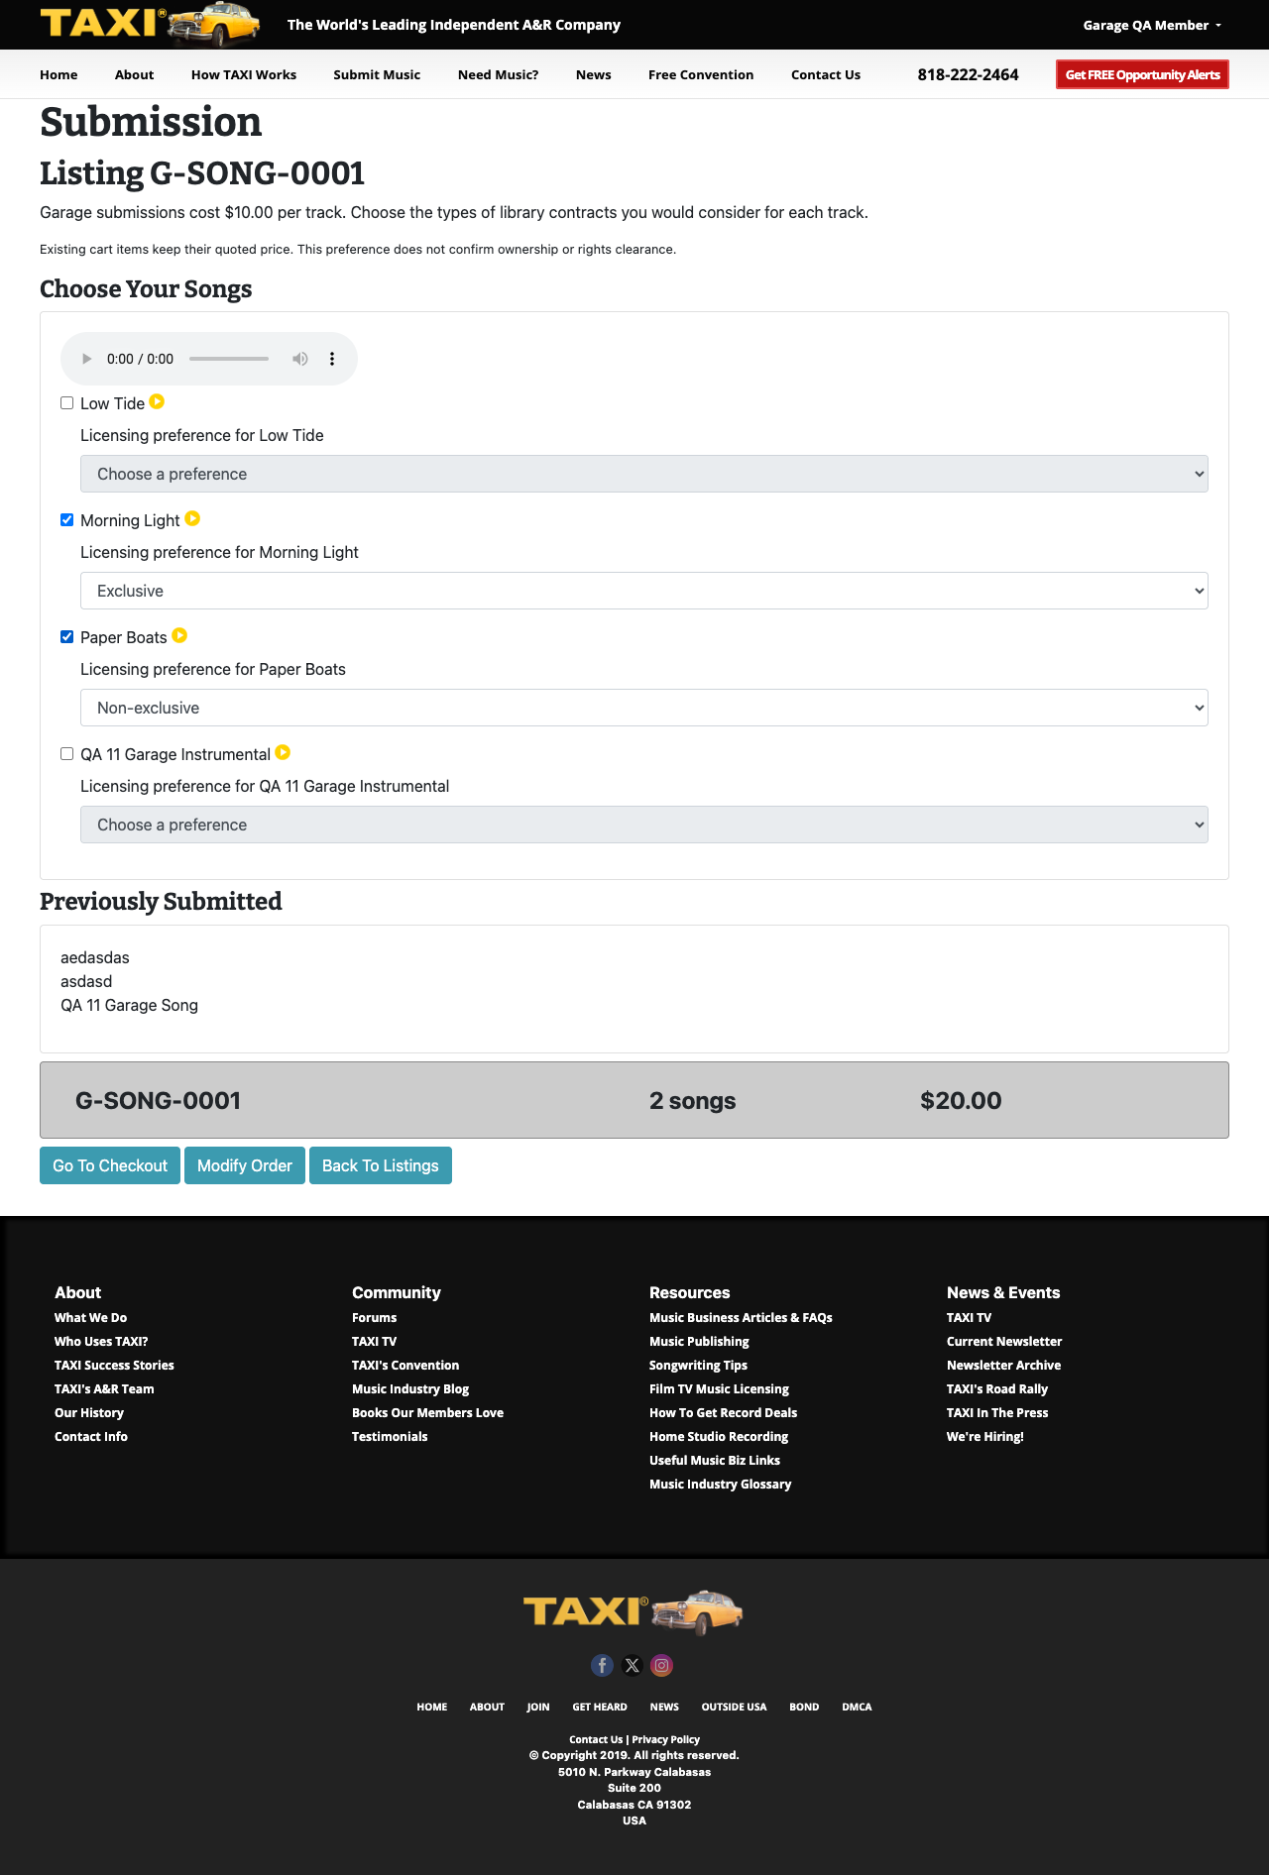The height and width of the screenshot is (1875, 1269).
Task: Uncheck the Paper Boats song checkbox
Action: pos(67,637)
